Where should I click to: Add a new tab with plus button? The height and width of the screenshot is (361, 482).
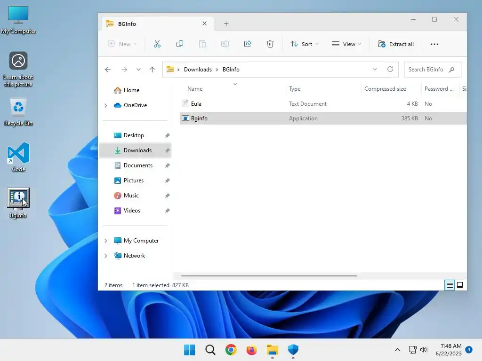[x=226, y=24]
